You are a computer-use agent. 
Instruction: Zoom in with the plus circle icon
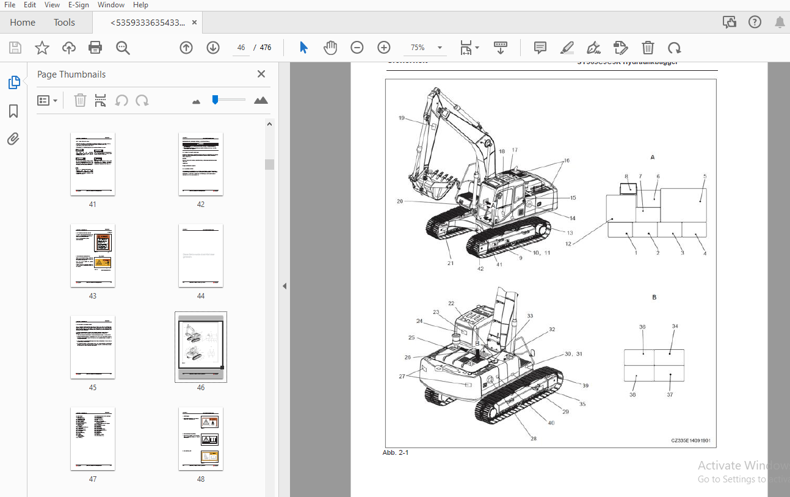tap(384, 48)
